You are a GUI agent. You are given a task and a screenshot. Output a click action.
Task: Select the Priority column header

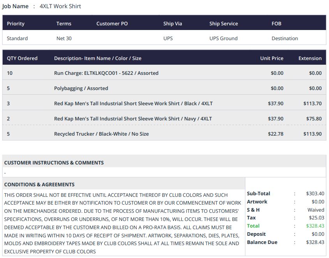16,24
